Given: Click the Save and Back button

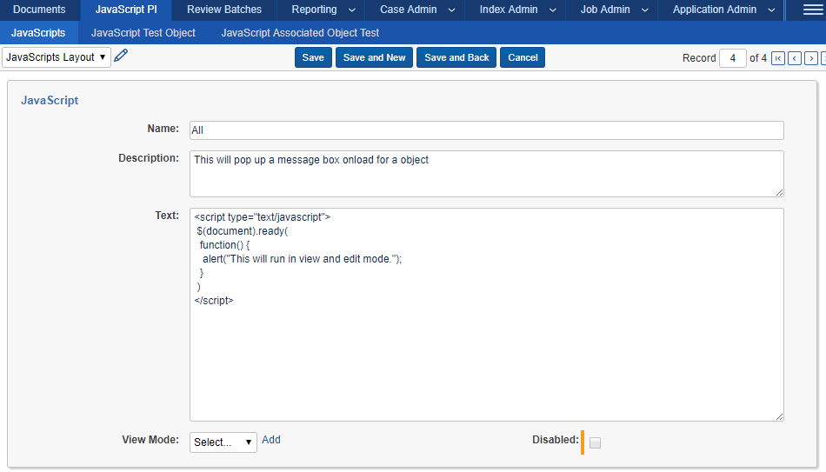Looking at the screenshot, I should (x=456, y=57).
